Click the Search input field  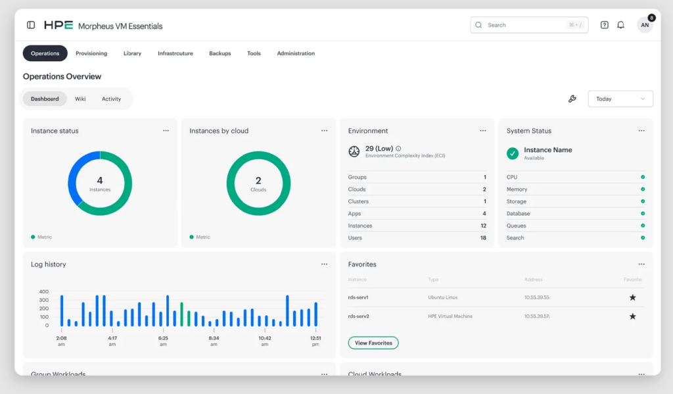[x=526, y=25]
